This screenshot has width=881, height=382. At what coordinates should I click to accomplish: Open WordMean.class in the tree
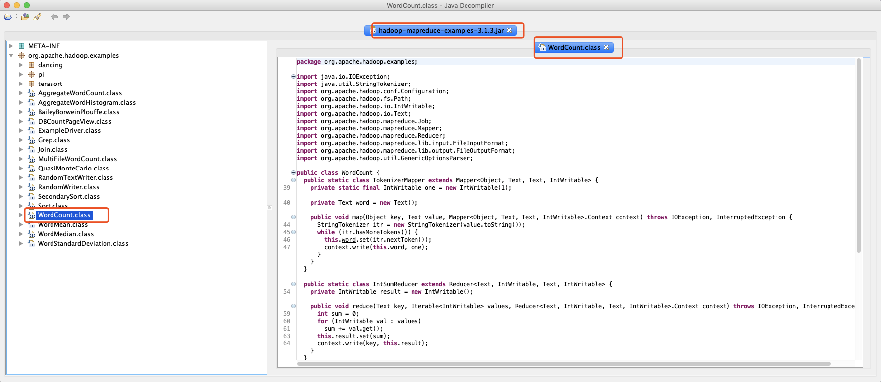63,224
